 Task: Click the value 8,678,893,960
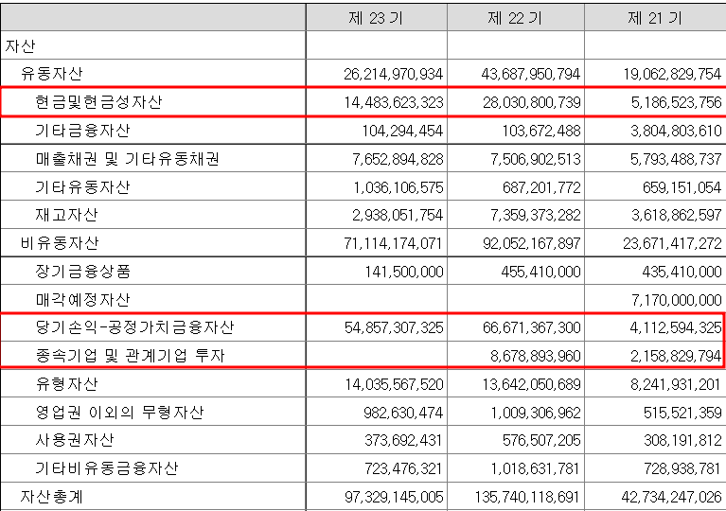tap(536, 357)
